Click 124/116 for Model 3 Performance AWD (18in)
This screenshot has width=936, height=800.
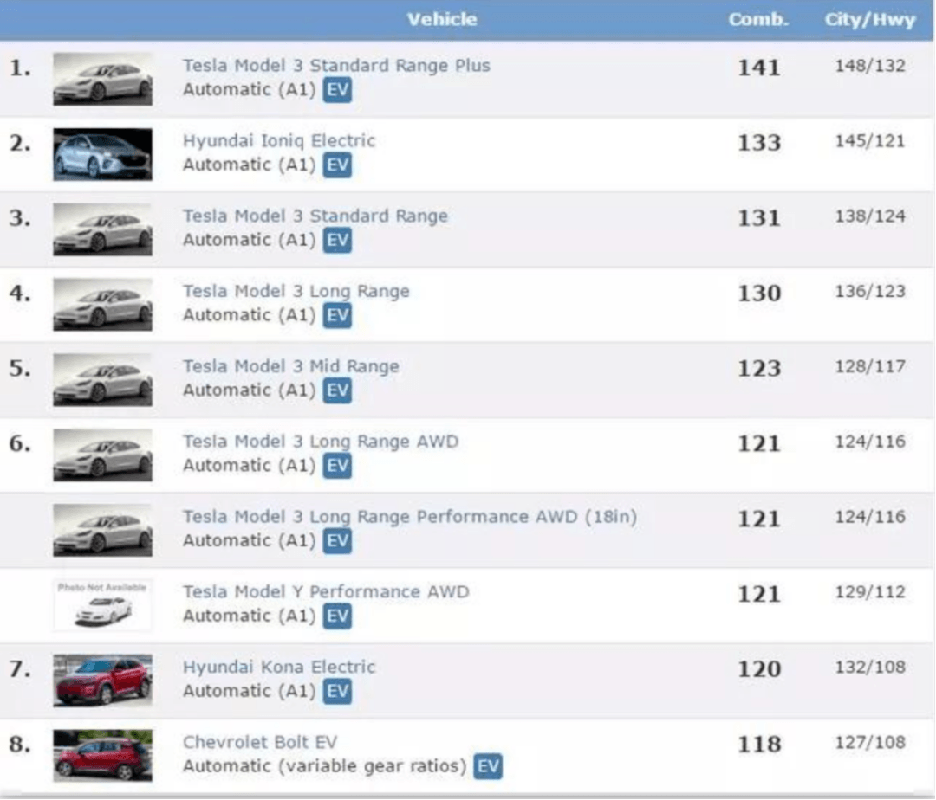tap(870, 516)
